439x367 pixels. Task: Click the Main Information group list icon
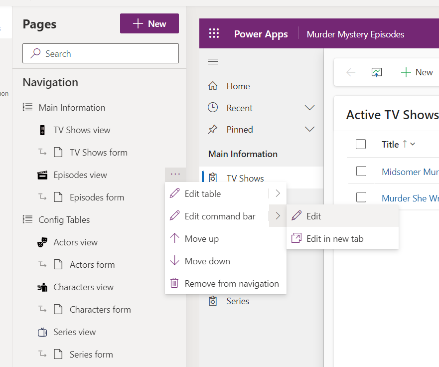click(27, 107)
